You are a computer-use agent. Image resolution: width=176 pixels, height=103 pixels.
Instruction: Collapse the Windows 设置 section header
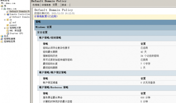coord(105,27)
